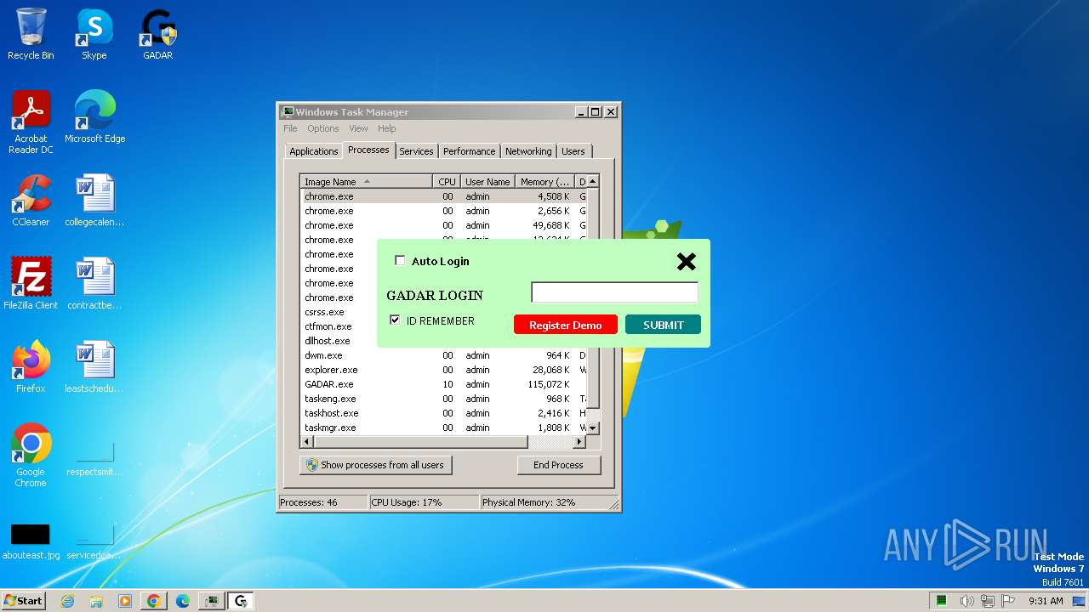
Task: Click the GADAR LOGIN input field
Action: [x=614, y=292]
